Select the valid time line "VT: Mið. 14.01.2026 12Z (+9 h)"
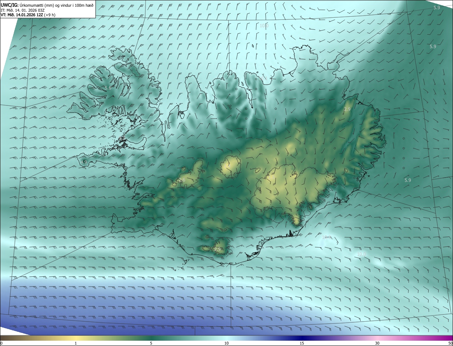Screen dimensions: 453x346 28,15
